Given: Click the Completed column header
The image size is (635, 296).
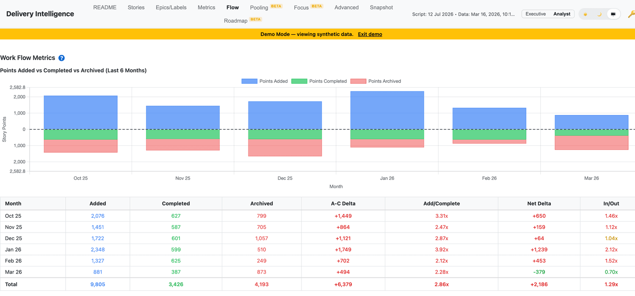Looking at the screenshot, I should coord(176,203).
